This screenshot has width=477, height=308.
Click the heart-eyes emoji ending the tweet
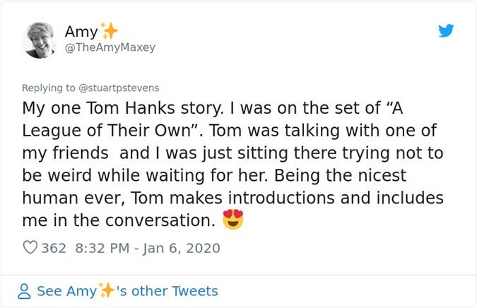coord(232,220)
